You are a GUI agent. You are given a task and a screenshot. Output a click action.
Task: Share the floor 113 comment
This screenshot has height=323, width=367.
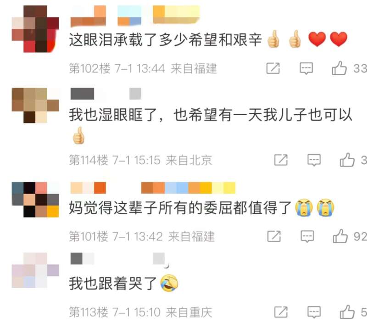coord(281,312)
